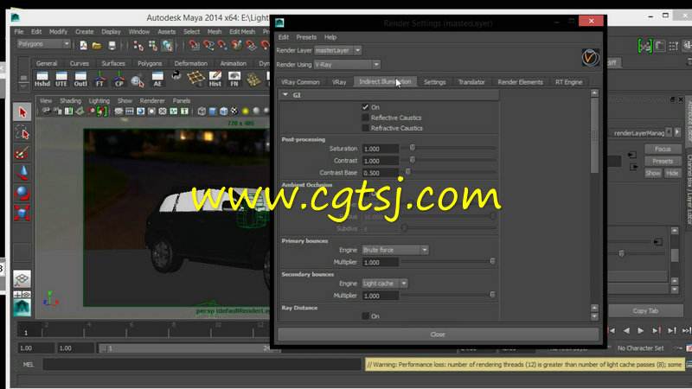Click the Hshd shelf icon
This screenshot has width=692, height=389.
point(42,80)
